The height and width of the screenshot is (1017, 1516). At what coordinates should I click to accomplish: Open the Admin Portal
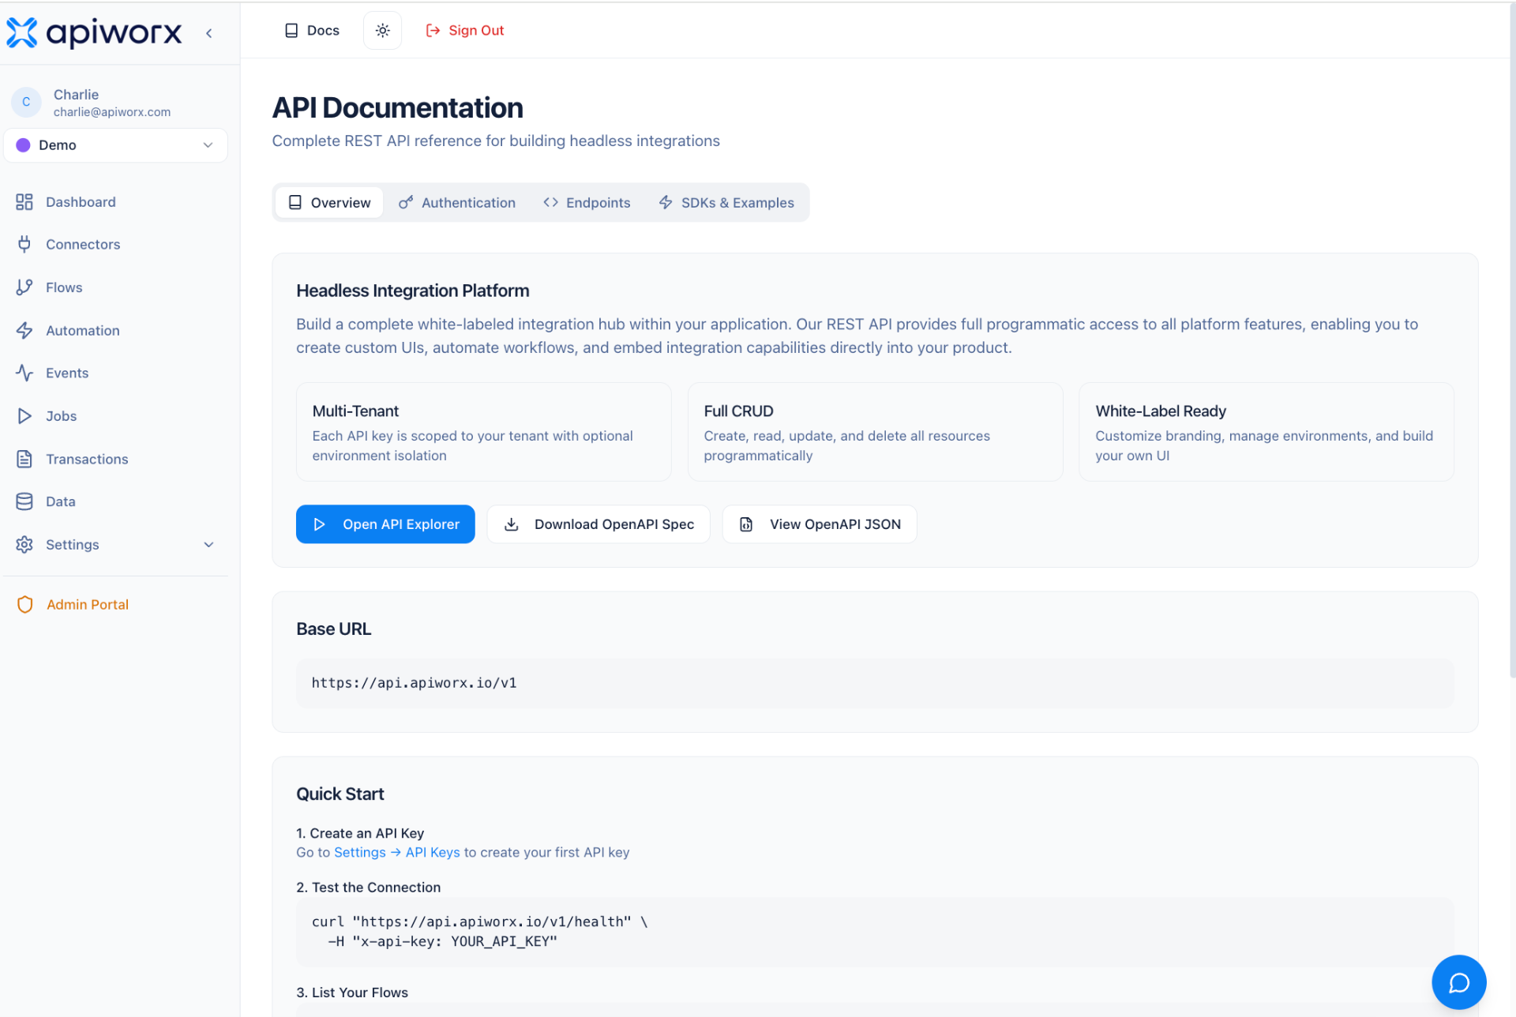pyautogui.click(x=87, y=604)
